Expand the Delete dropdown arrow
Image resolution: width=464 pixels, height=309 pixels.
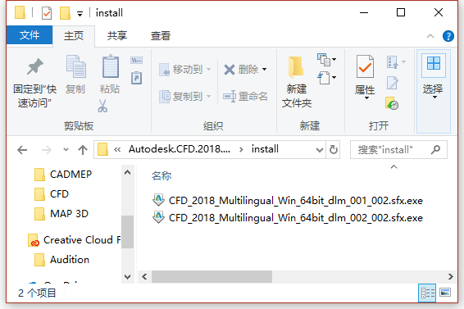click(264, 69)
